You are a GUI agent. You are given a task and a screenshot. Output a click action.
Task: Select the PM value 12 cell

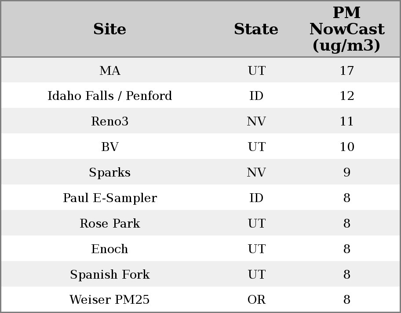[346, 96]
